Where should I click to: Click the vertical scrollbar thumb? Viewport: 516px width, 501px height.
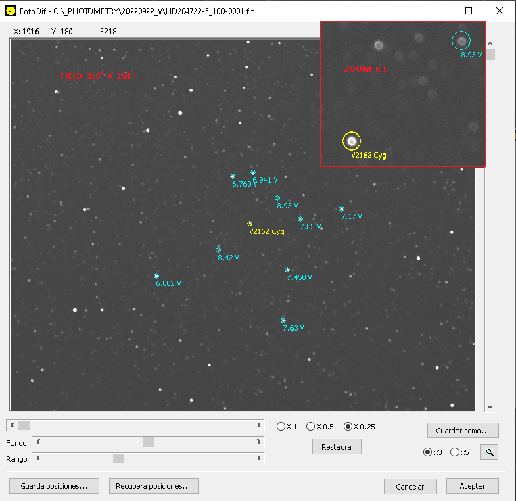490,54
